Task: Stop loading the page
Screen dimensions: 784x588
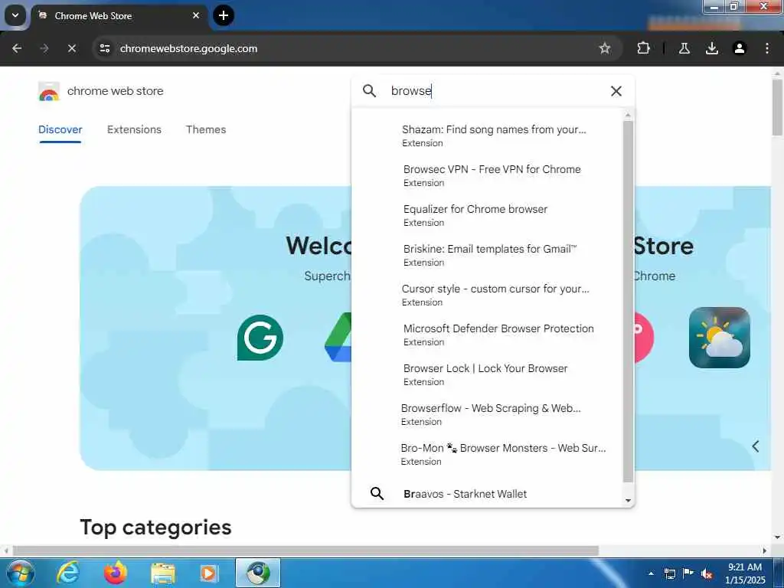Action: coord(71,48)
